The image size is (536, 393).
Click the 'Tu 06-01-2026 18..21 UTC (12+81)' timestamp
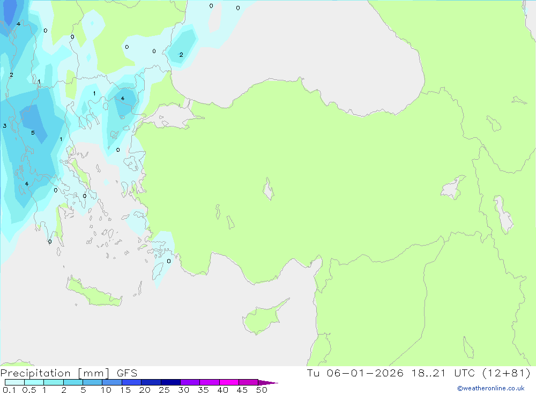[419, 373]
